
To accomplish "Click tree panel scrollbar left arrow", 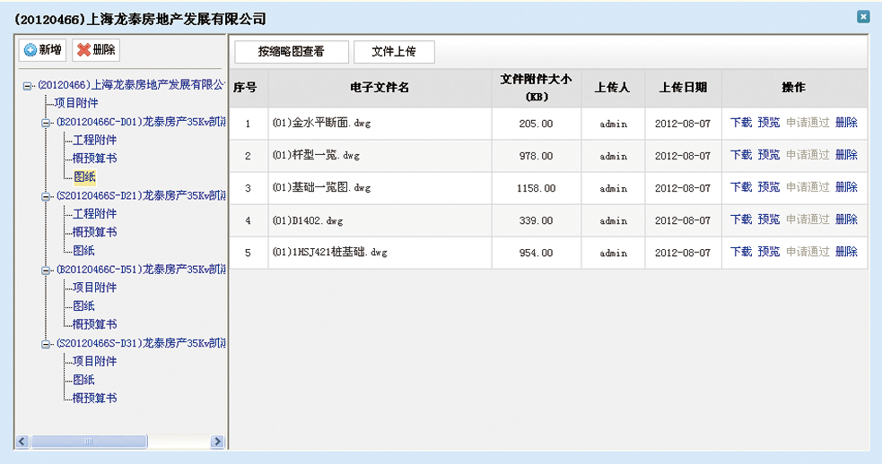I will click(24, 442).
